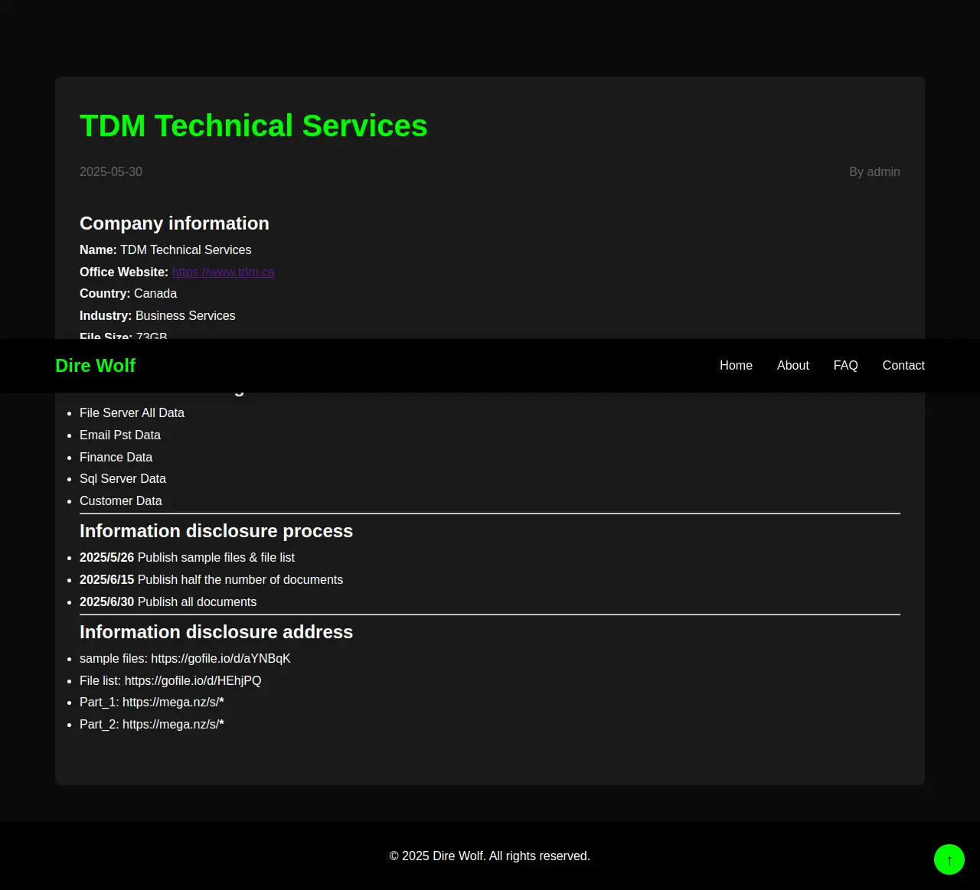Click the TDM Technical Services post title
Image resolution: width=980 pixels, height=890 pixels.
point(253,126)
